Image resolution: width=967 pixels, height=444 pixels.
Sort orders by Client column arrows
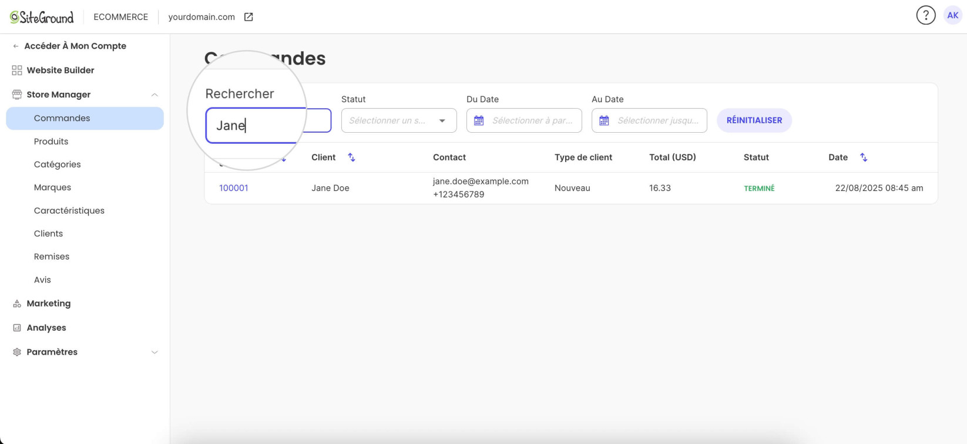(x=351, y=157)
